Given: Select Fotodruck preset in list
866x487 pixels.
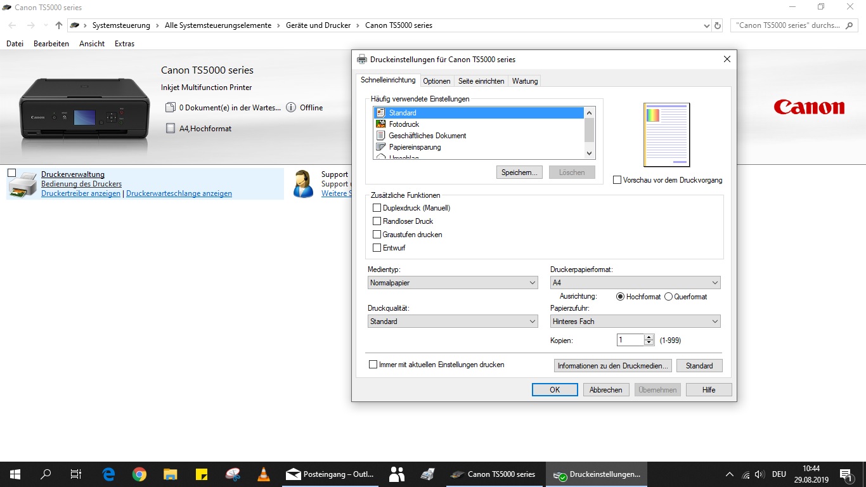Looking at the screenshot, I should [x=479, y=124].
